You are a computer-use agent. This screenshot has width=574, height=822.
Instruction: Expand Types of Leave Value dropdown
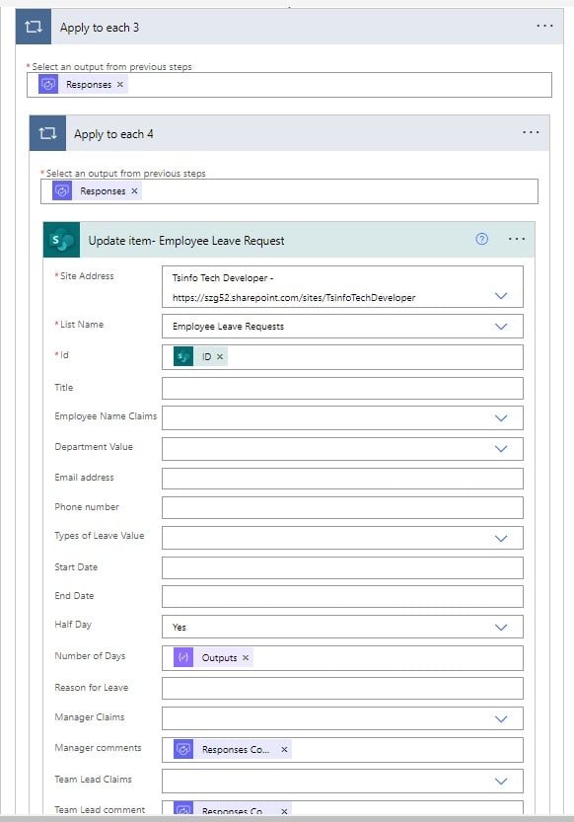click(501, 539)
